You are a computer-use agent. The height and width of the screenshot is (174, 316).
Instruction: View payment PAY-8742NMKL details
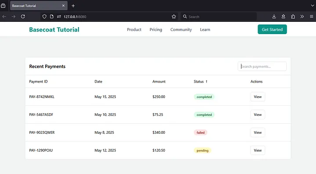pyautogui.click(x=258, y=97)
